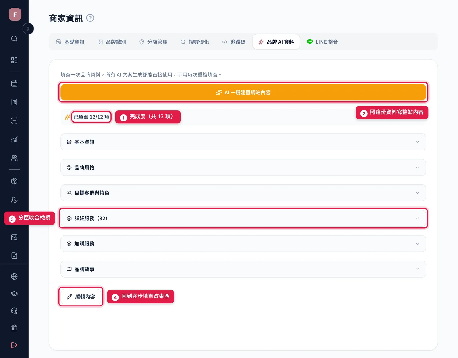This screenshot has width=458, height=358.
Task: Open the calculator icon in sidebar
Action: [x=14, y=102]
